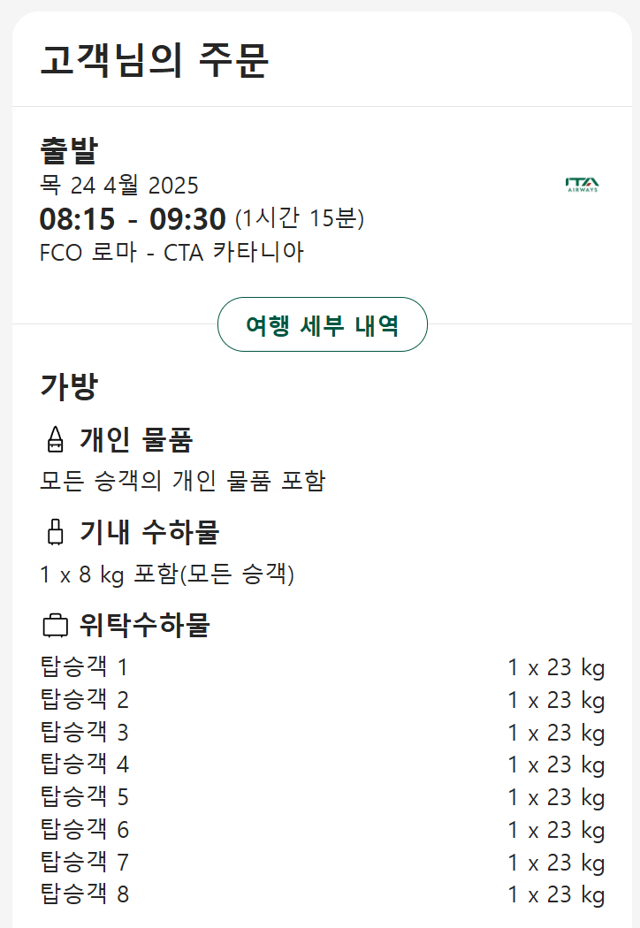The width and height of the screenshot is (640, 928).
Task: Click the carry-on luggage icon
Action: [x=55, y=532]
